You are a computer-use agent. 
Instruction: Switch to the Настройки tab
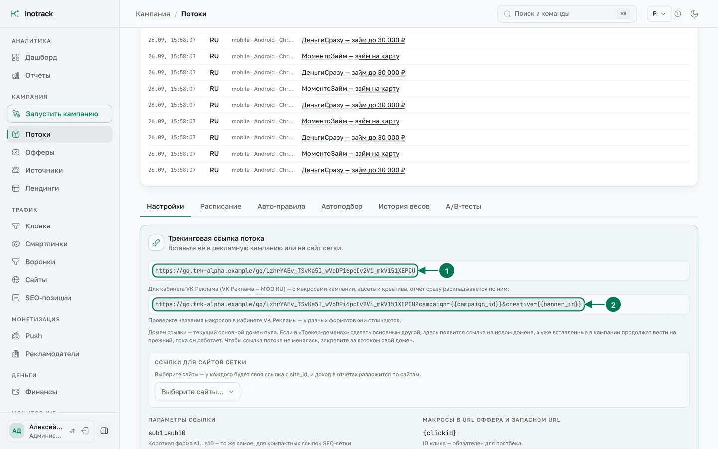coord(166,206)
